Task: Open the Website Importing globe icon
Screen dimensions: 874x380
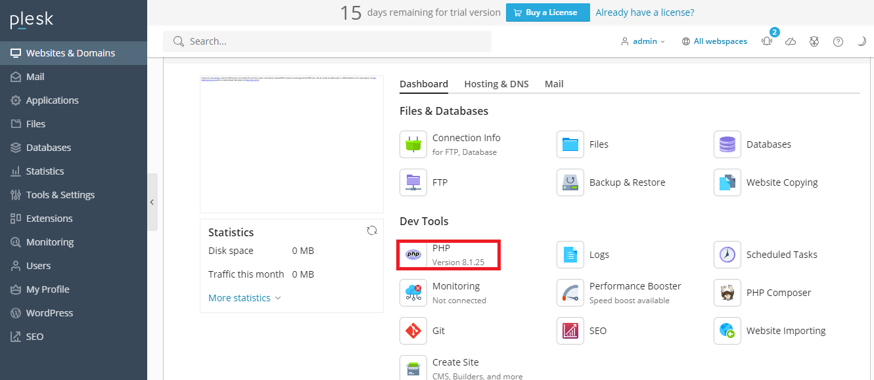Action: tap(727, 331)
